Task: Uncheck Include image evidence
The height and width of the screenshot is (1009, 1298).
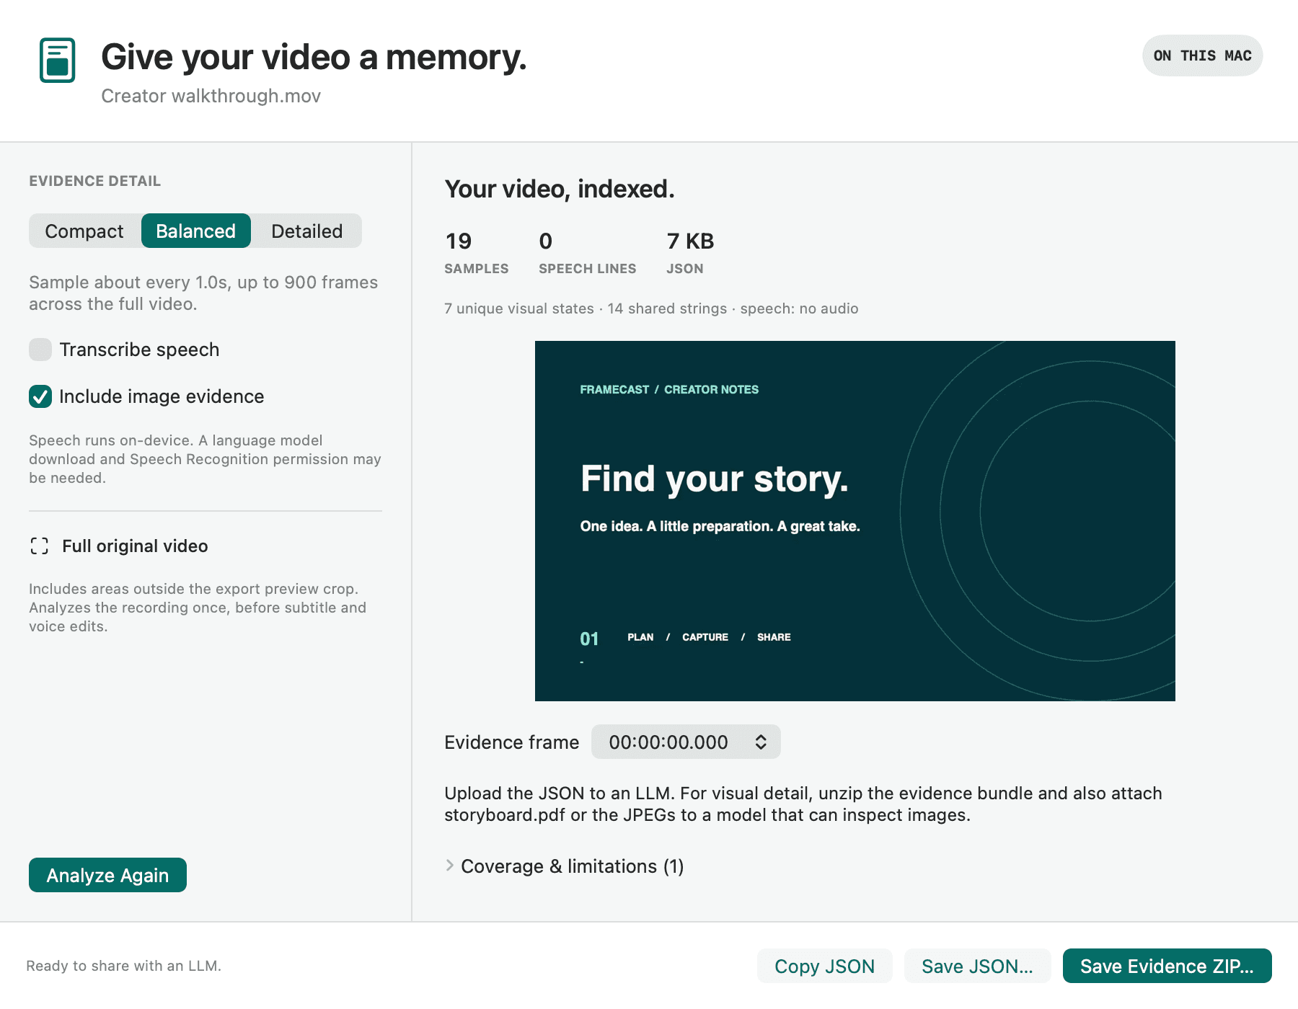Action: click(x=40, y=396)
